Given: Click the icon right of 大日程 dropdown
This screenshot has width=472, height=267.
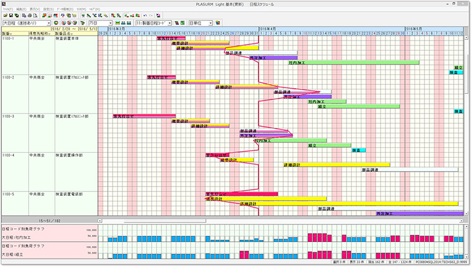Looking at the screenshot, I should point(56,23).
